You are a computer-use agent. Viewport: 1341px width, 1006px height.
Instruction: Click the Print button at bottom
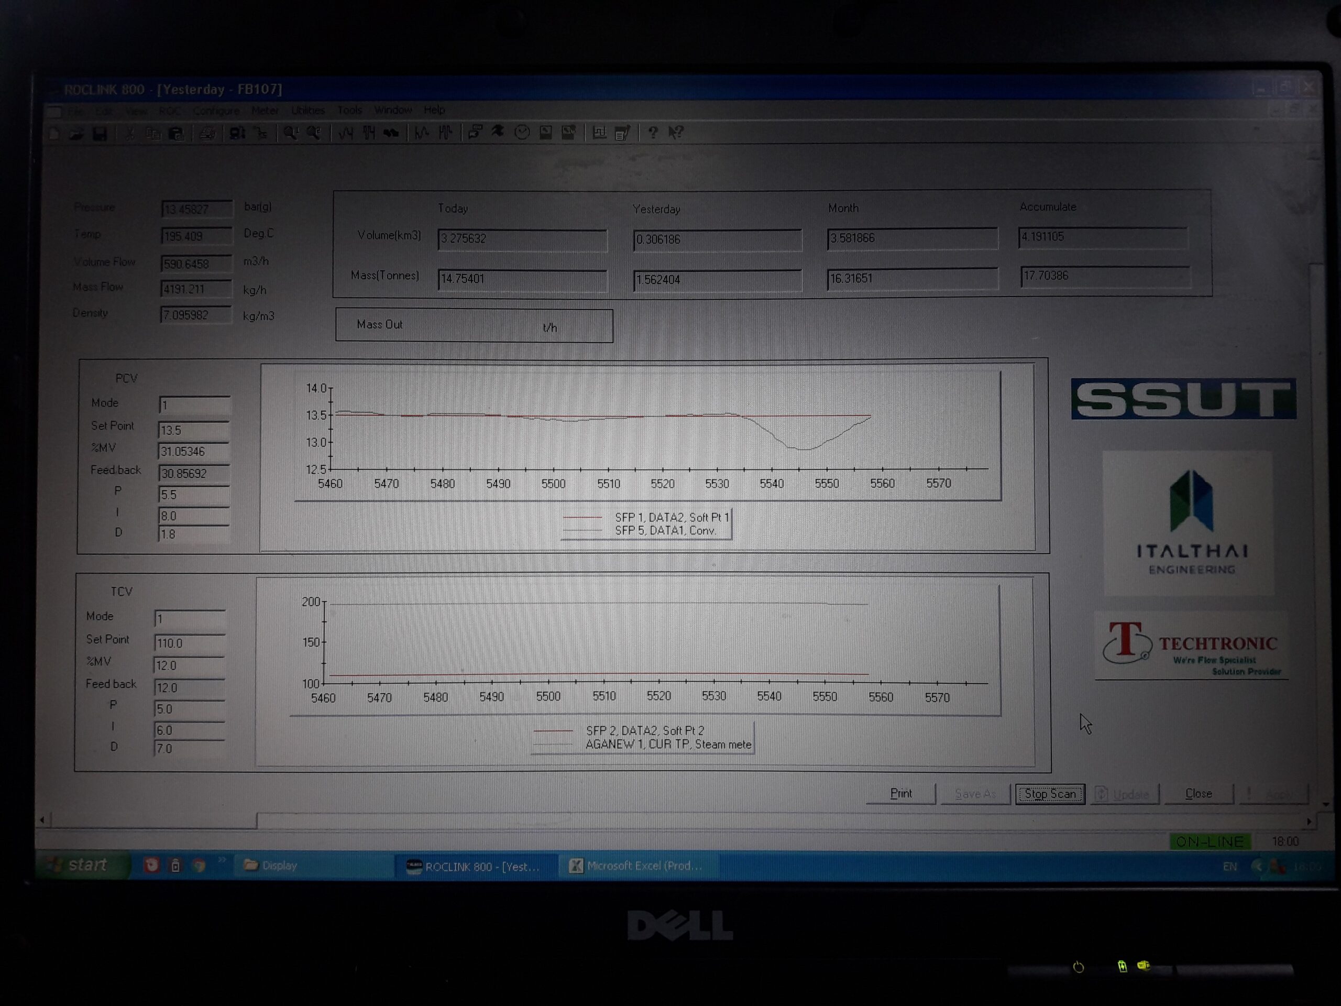pyautogui.click(x=900, y=793)
